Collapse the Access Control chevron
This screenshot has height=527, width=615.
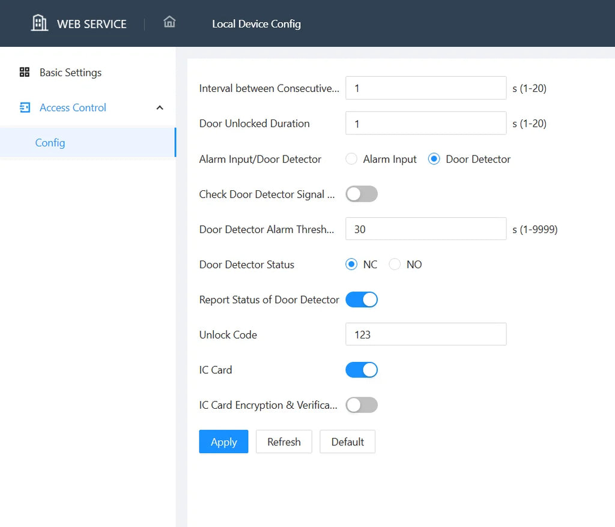click(160, 108)
